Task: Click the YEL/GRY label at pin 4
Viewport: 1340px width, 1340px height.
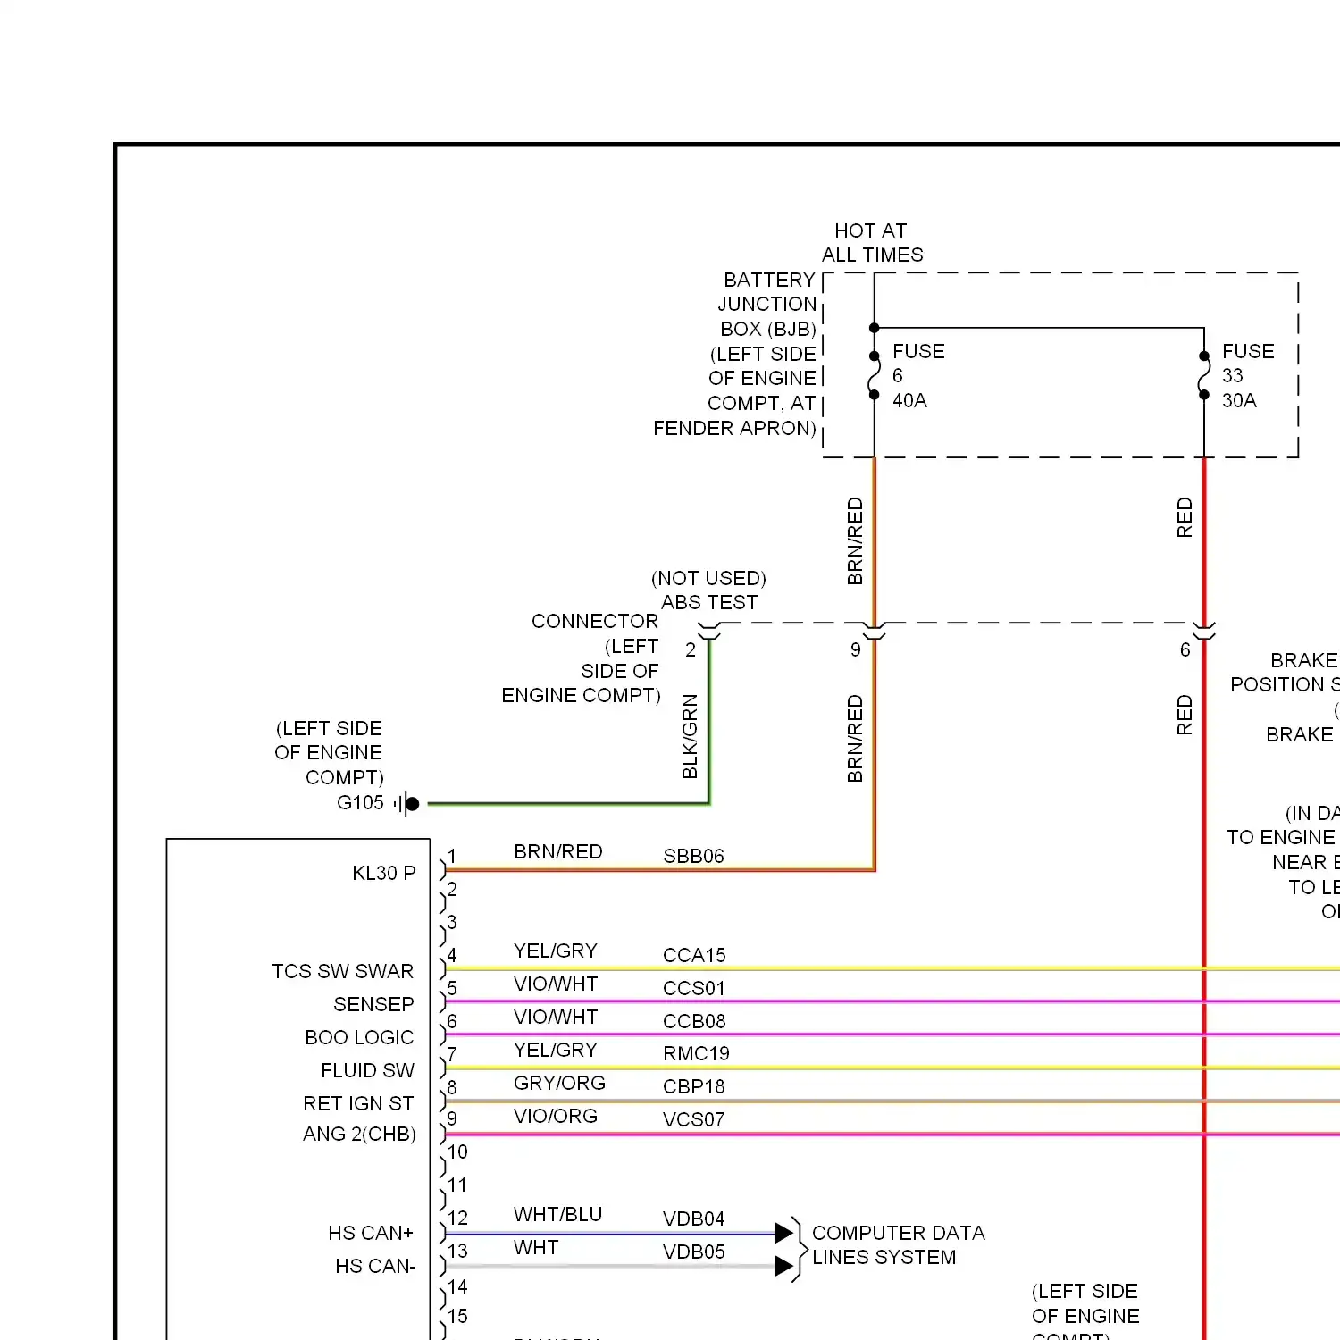Action: tap(556, 951)
